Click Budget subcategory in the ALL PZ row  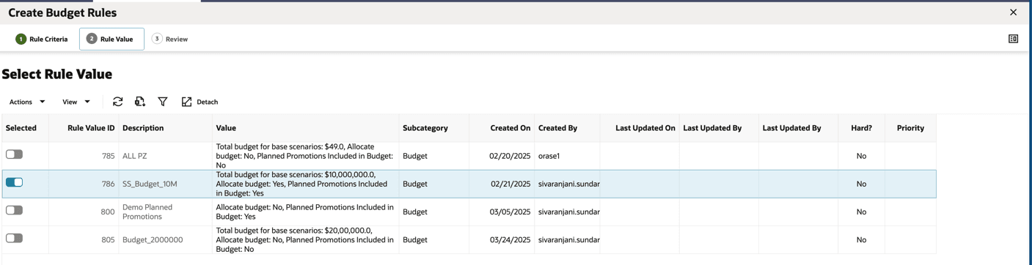[415, 156]
